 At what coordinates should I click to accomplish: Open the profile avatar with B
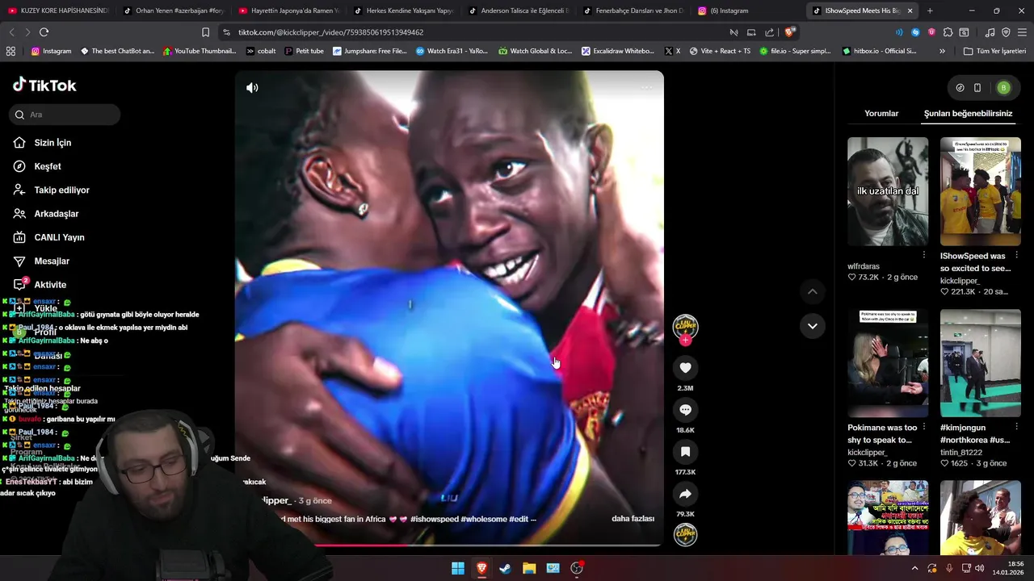pyautogui.click(x=1003, y=88)
